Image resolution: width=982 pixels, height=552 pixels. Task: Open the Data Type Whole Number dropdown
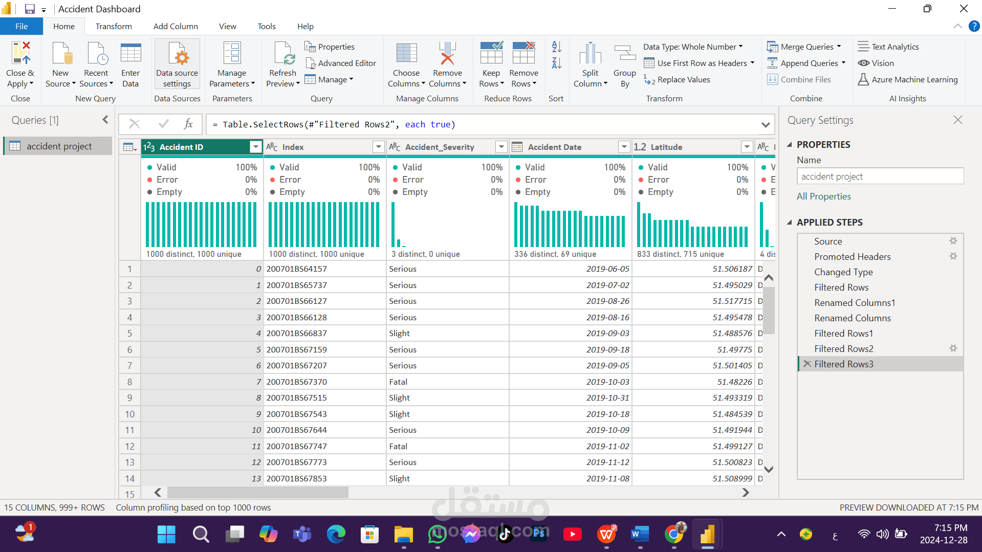693,47
